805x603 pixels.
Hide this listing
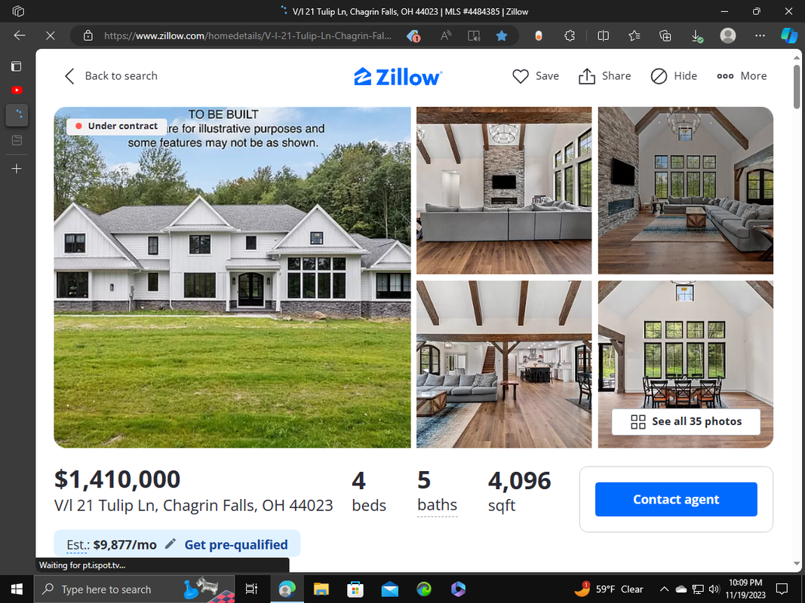[674, 76]
